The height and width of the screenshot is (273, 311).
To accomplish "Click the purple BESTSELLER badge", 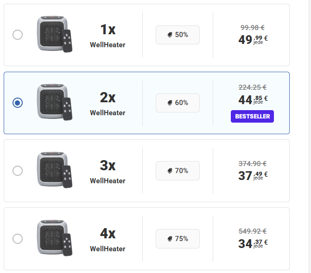I will point(252,117).
